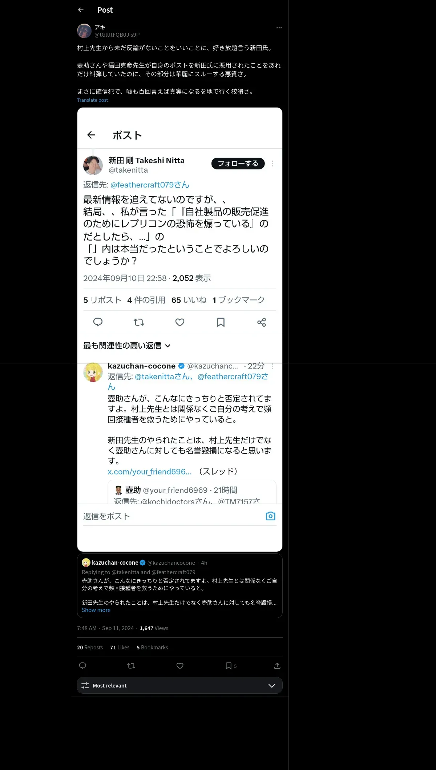Click Show more on the quoted reply
436x770 pixels.
pyautogui.click(x=96, y=610)
